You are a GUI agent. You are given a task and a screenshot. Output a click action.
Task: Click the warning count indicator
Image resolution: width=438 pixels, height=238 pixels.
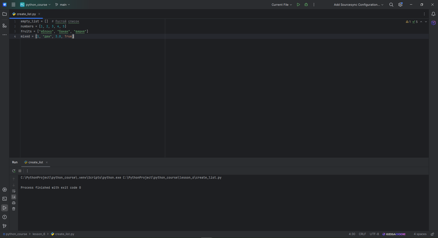click(x=408, y=22)
